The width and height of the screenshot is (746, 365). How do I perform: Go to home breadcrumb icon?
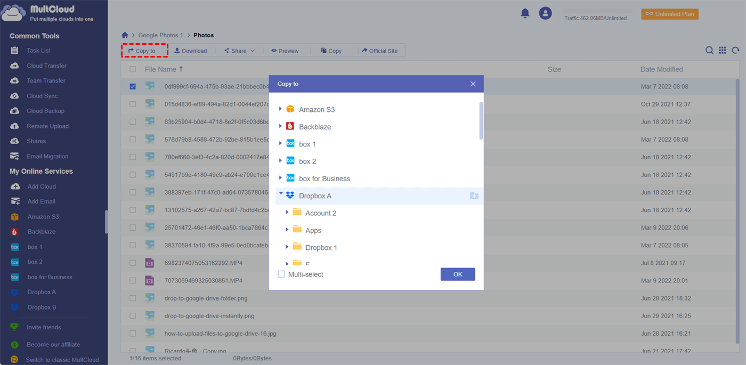point(125,35)
